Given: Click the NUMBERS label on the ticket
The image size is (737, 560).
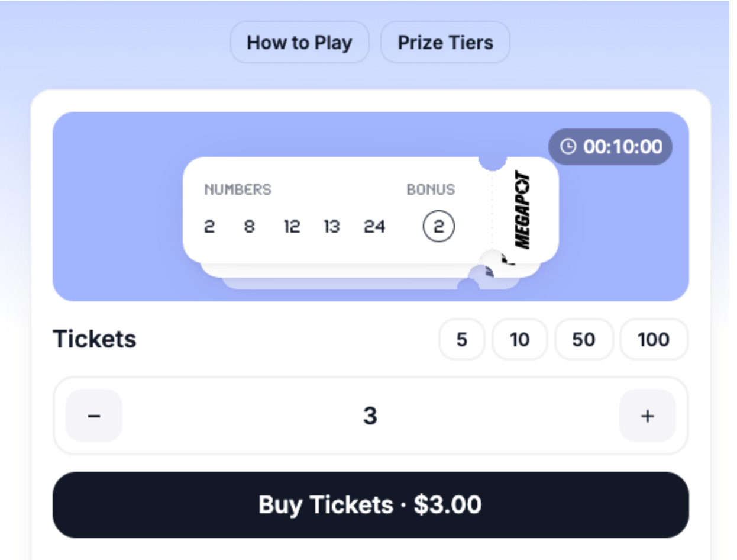Looking at the screenshot, I should click(x=238, y=189).
